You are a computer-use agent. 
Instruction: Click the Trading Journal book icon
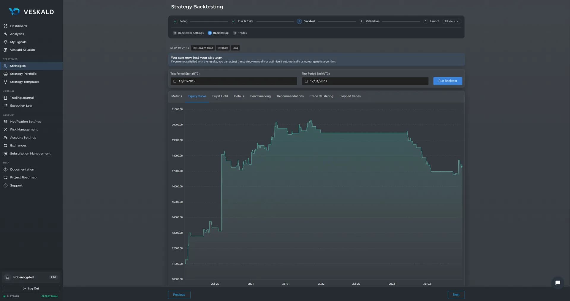click(5, 98)
